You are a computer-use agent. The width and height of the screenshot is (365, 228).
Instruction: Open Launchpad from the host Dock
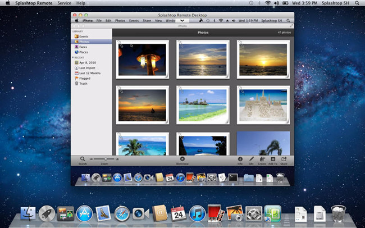tap(47, 213)
